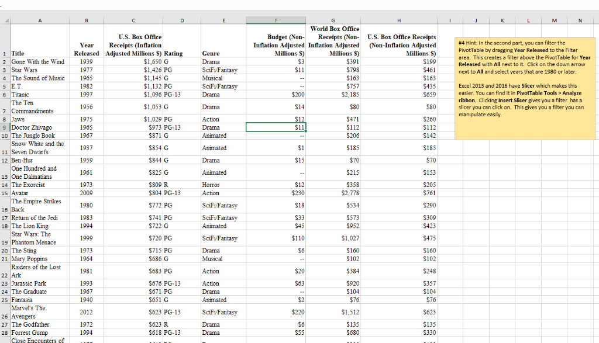Select row 28 header
The image size is (599, 343).
point(5,332)
